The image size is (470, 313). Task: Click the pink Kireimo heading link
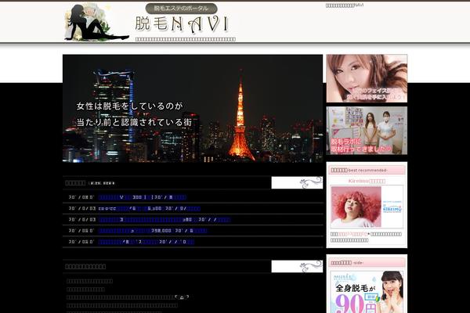click(367, 181)
